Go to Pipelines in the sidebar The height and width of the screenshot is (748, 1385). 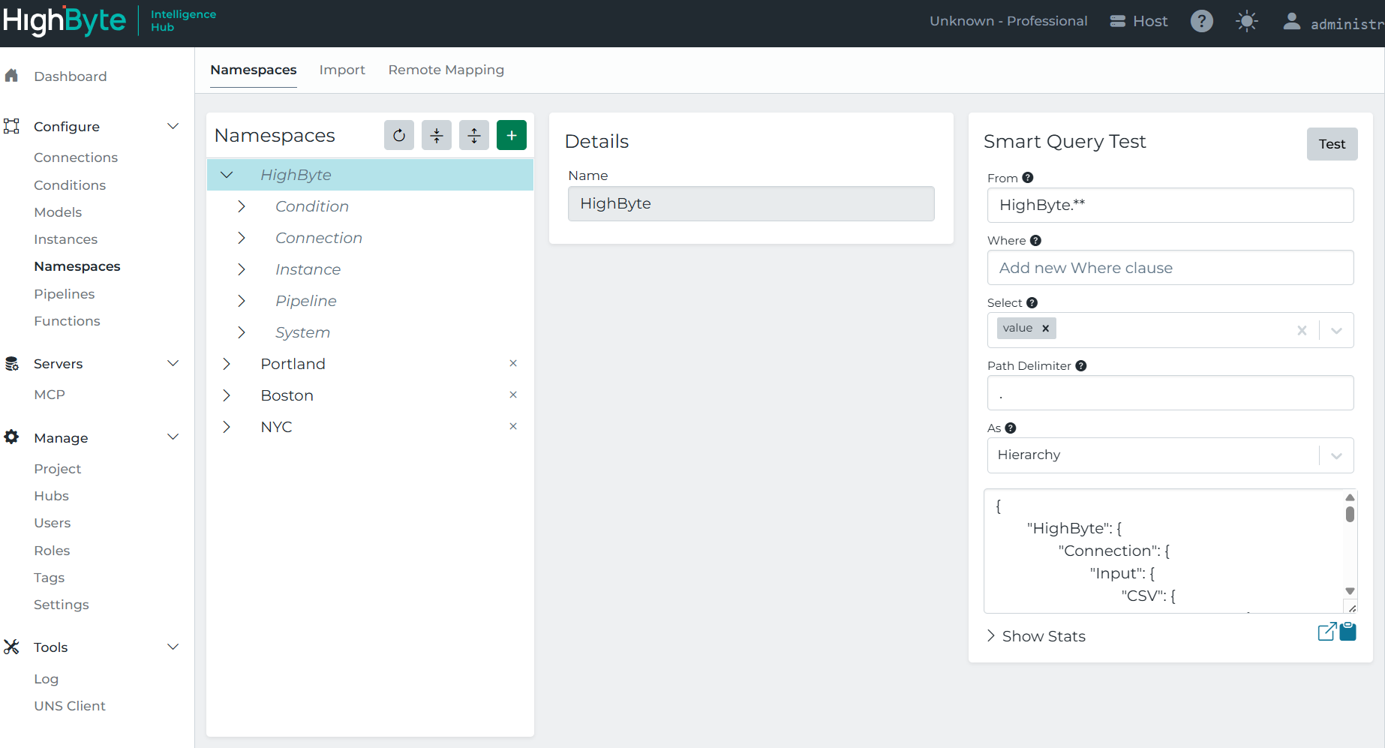pos(65,294)
